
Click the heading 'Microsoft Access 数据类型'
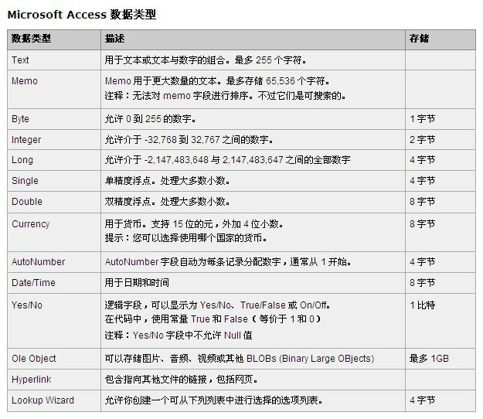(x=82, y=15)
